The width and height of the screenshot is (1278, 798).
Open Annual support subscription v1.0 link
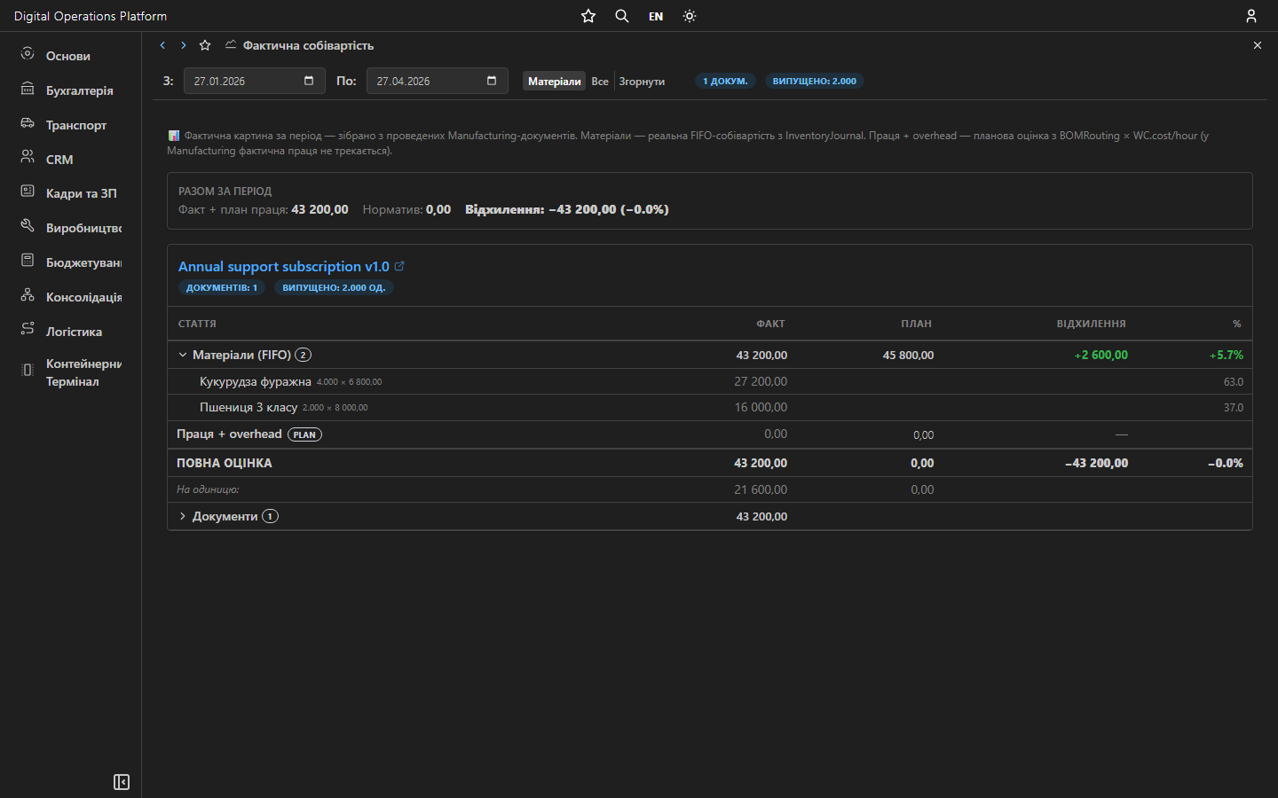(x=284, y=266)
